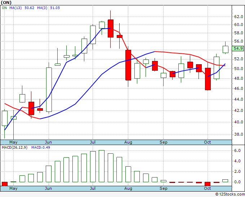245x197 pixels.
Task: Click the long red candlestick at early October
Action: tap(208, 79)
